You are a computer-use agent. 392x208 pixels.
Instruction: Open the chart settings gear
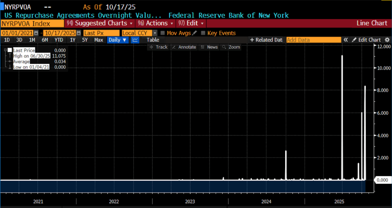point(387,40)
